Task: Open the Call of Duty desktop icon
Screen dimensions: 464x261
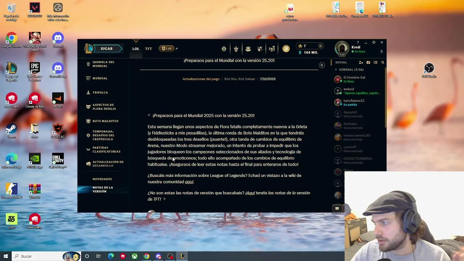Action: tap(58, 161)
